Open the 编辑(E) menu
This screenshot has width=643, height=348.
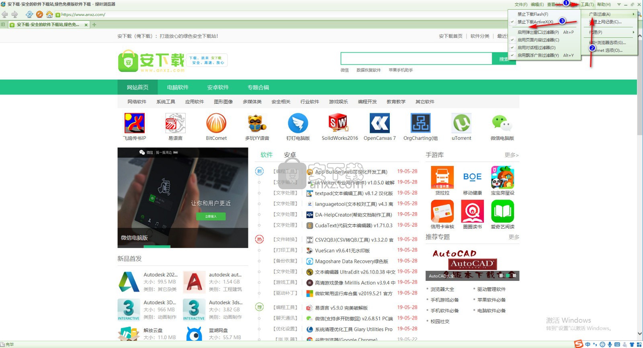point(537,4)
